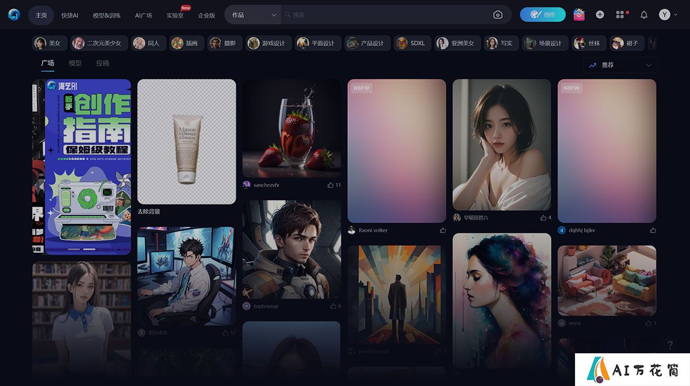Filter by 同人 category chip
This screenshot has height=386, width=690.
(148, 43)
